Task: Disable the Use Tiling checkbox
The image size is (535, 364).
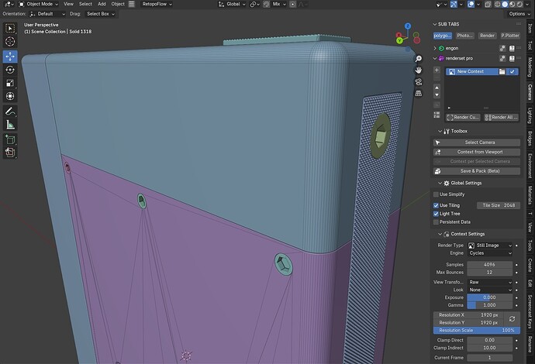Action: point(436,205)
